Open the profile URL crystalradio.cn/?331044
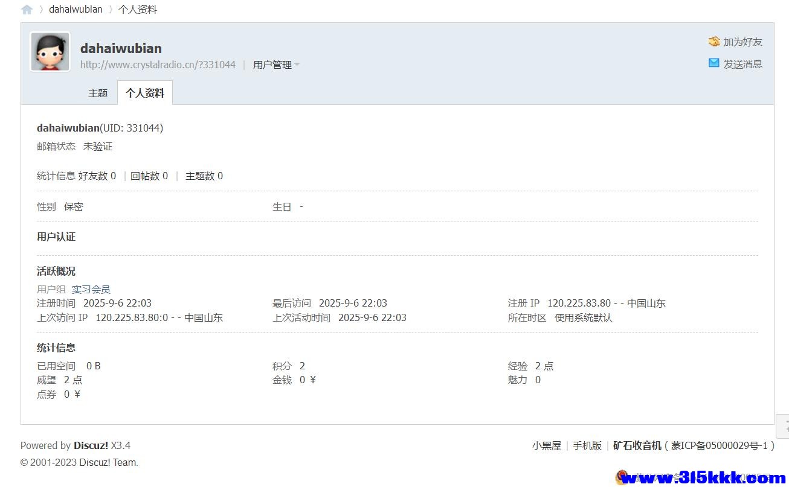This screenshot has width=789, height=487. 158,65
